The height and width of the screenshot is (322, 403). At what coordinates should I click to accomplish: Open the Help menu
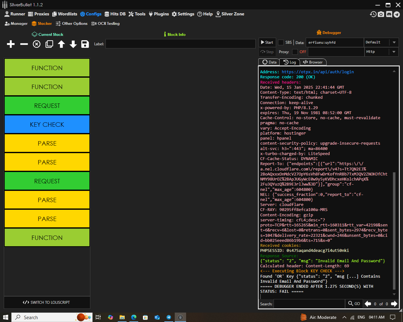(x=205, y=14)
